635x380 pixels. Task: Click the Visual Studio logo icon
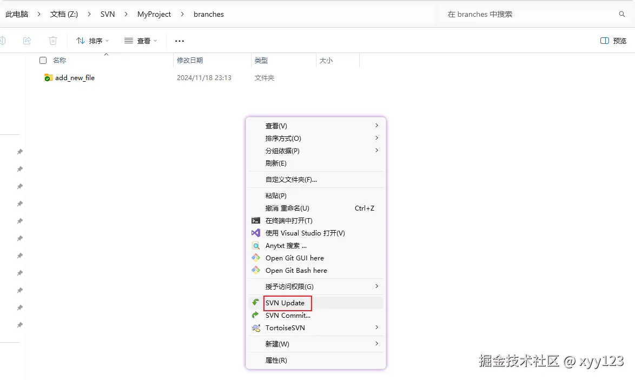(x=255, y=233)
